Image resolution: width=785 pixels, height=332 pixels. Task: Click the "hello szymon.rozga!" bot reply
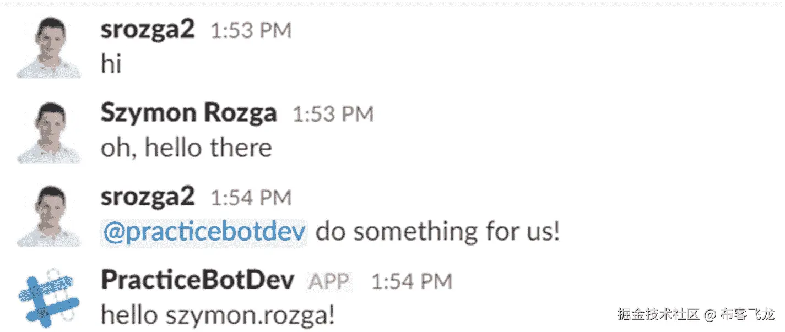218,315
